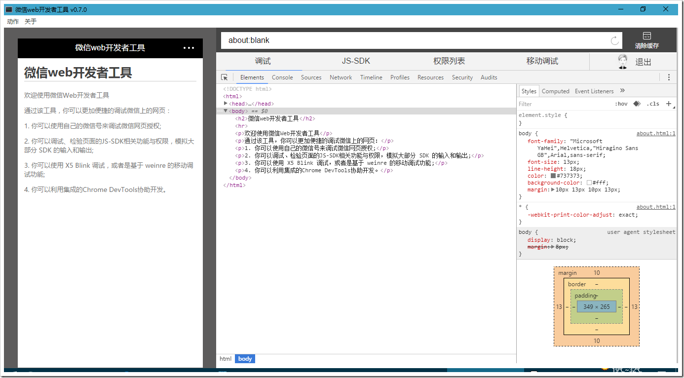Image resolution: width=684 pixels, height=378 pixels.
Task: Switch to the 权限列表 tab
Action: point(449,62)
